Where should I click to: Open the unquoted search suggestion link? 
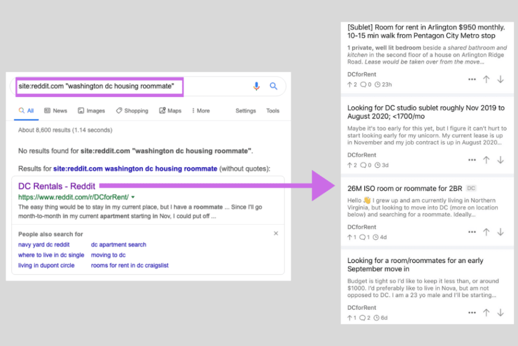point(135,169)
